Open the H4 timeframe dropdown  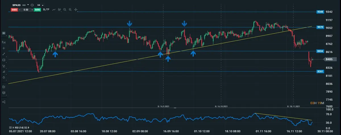pyautogui.click(x=40, y=5)
